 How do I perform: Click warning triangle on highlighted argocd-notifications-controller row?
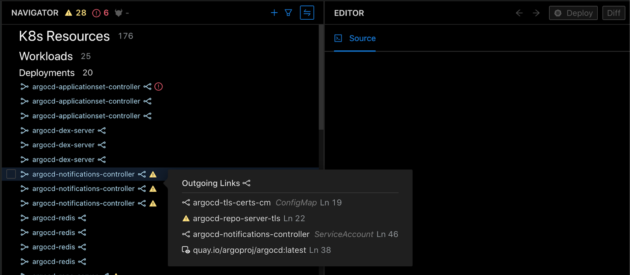[x=153, y=174]
